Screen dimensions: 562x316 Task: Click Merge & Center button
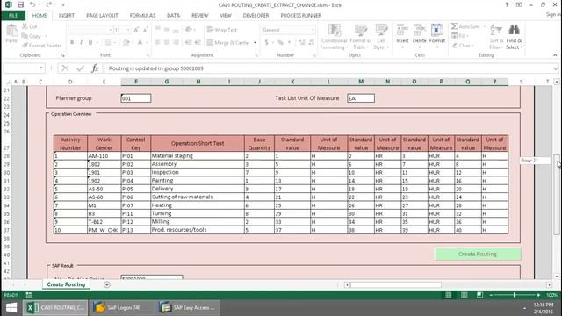point(228,43)
